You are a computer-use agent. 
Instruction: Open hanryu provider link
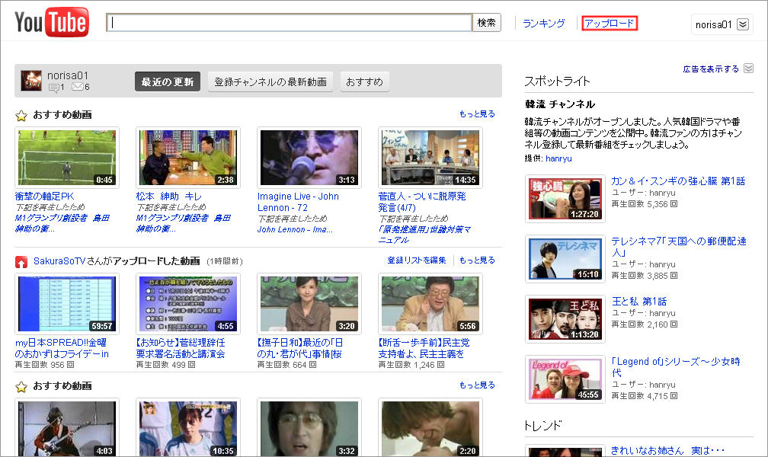tap(558, 158)
